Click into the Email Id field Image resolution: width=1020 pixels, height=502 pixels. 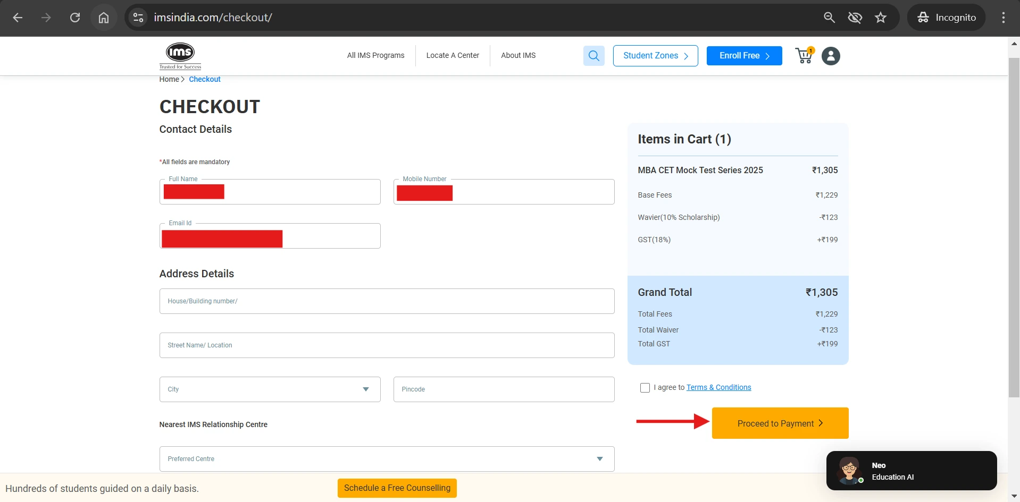270,236
